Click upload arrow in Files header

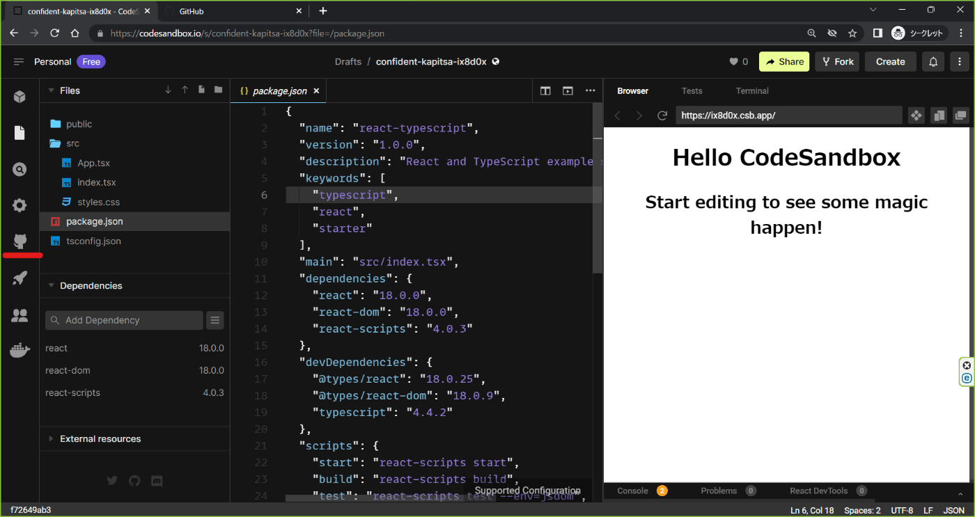pyautogui.click(x=185, y=90)
